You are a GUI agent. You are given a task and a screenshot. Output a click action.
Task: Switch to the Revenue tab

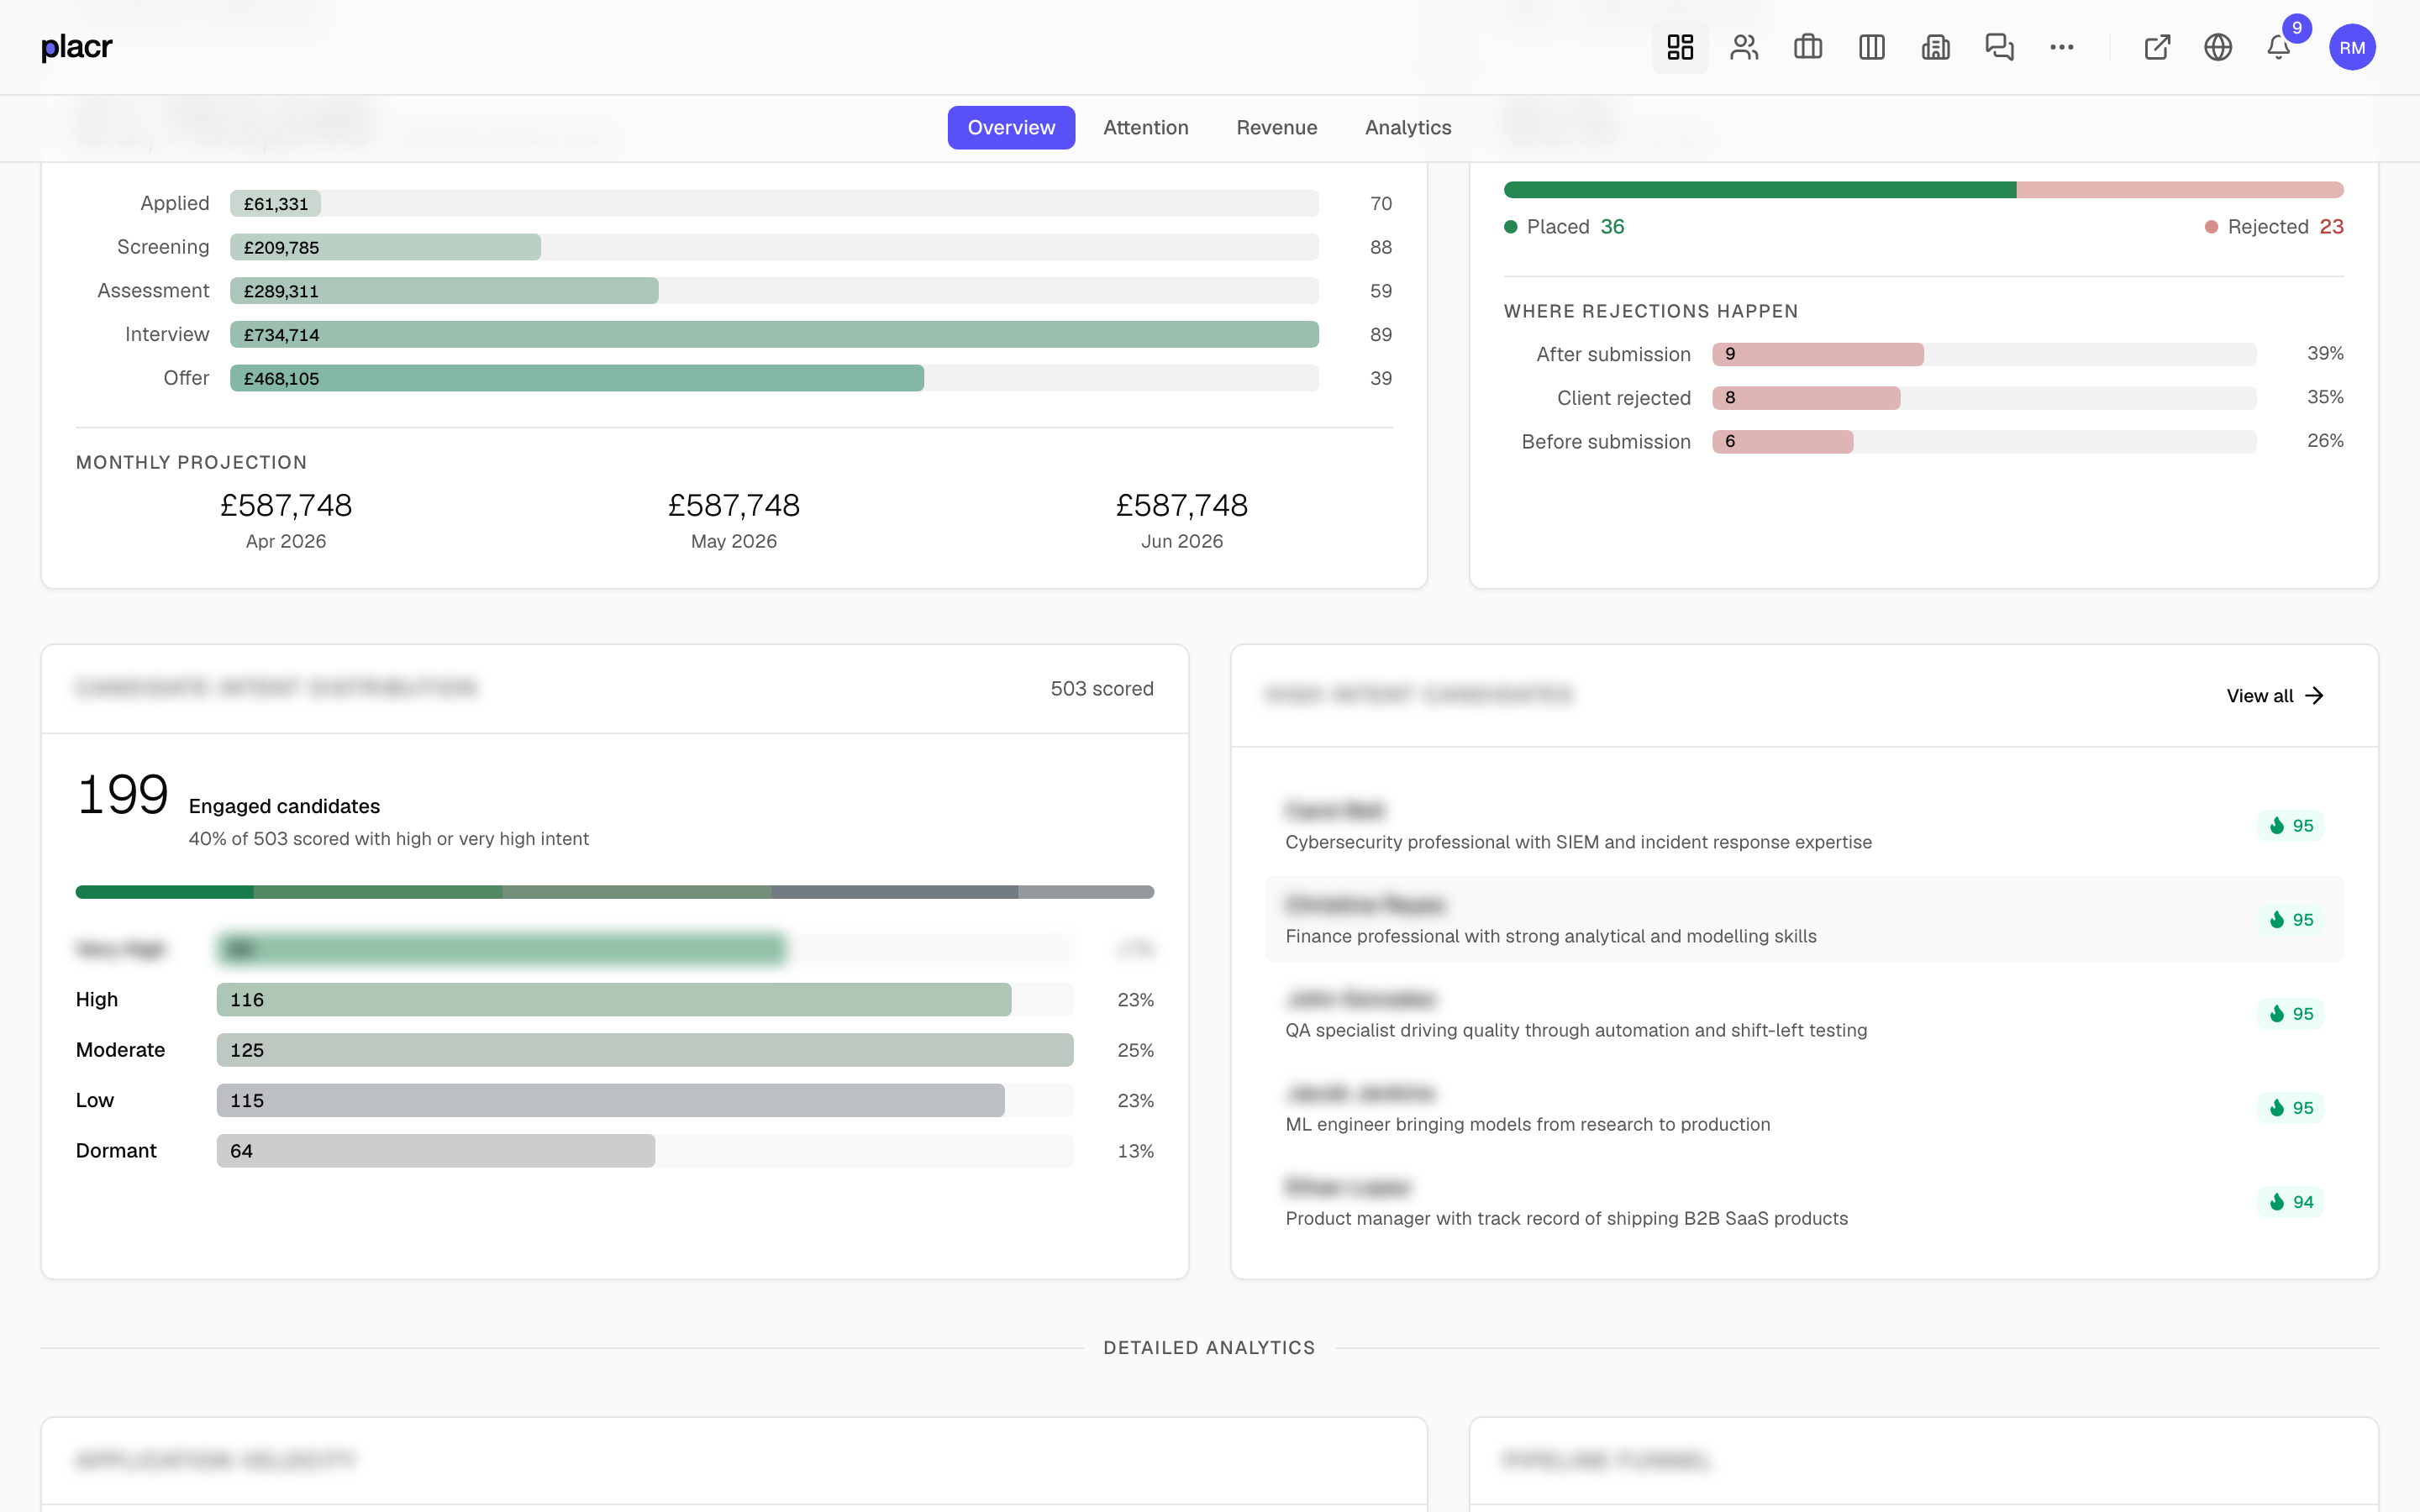point(1276,127)
